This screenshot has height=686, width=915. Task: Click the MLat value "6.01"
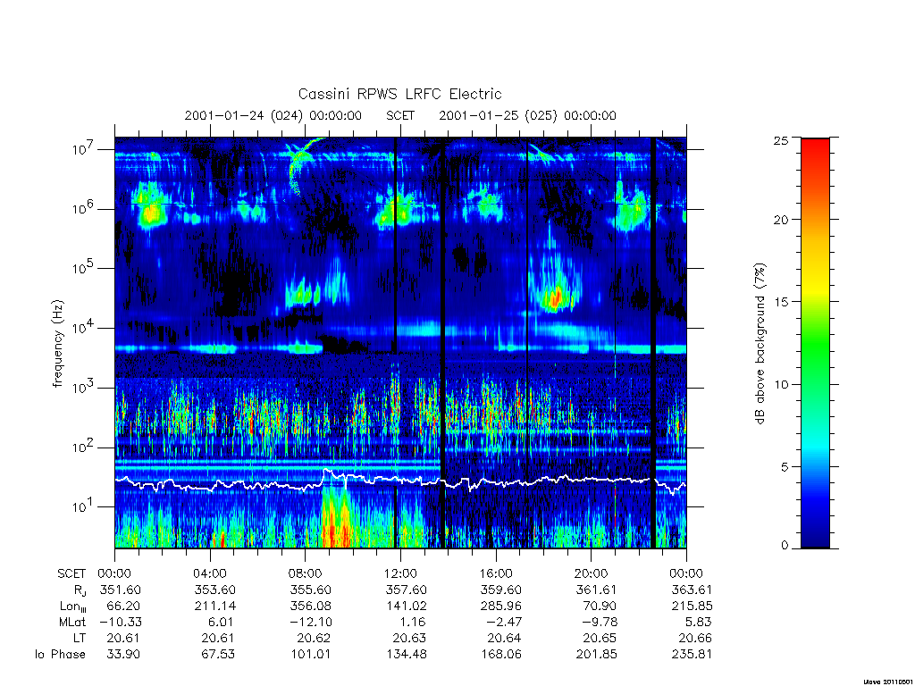[x=223, y=622]
